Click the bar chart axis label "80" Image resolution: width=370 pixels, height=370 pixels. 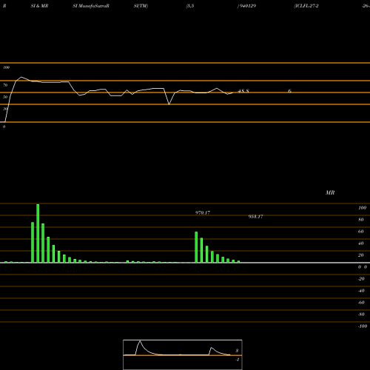point(361,220)
